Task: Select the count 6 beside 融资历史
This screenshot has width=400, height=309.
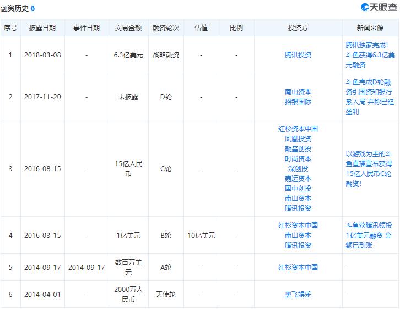Action: 33,8
